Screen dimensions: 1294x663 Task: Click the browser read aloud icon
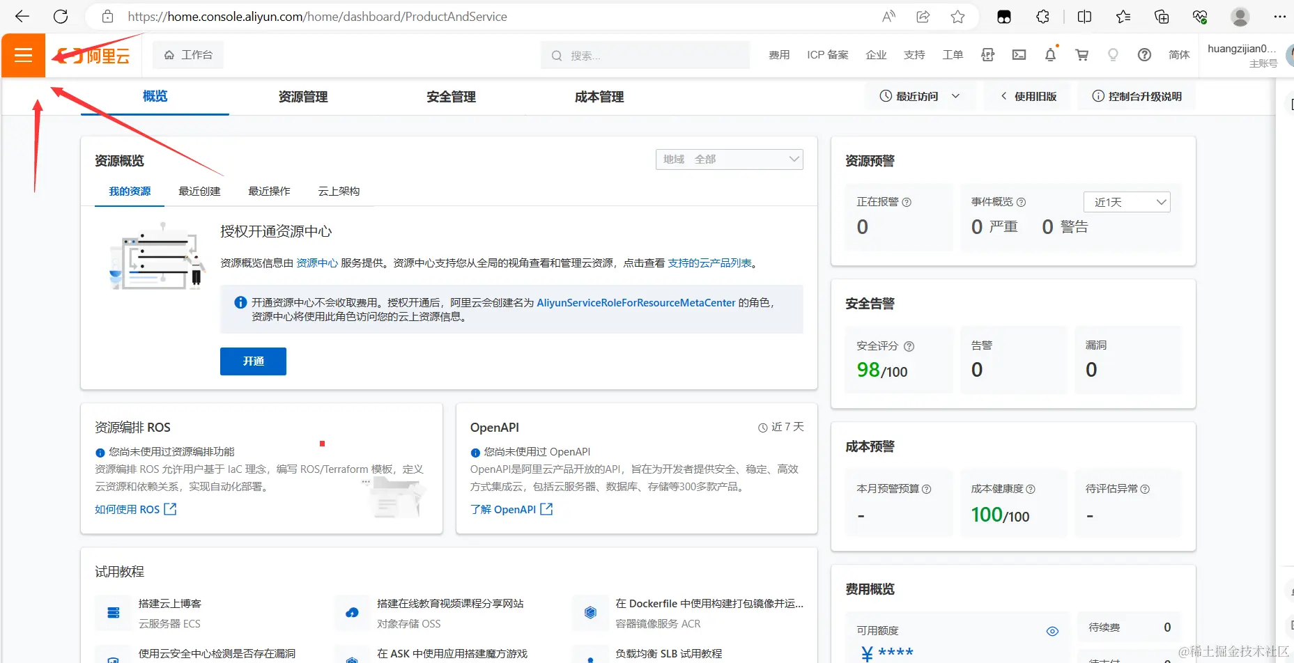[x=888, y=17]
